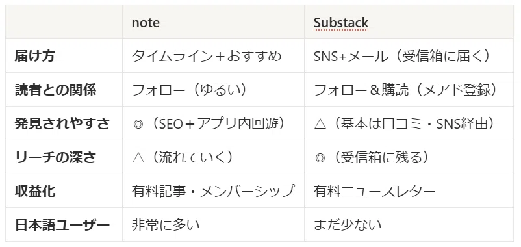
Task: Select the 収益化 row label
Action: click(x=64, y=191)
